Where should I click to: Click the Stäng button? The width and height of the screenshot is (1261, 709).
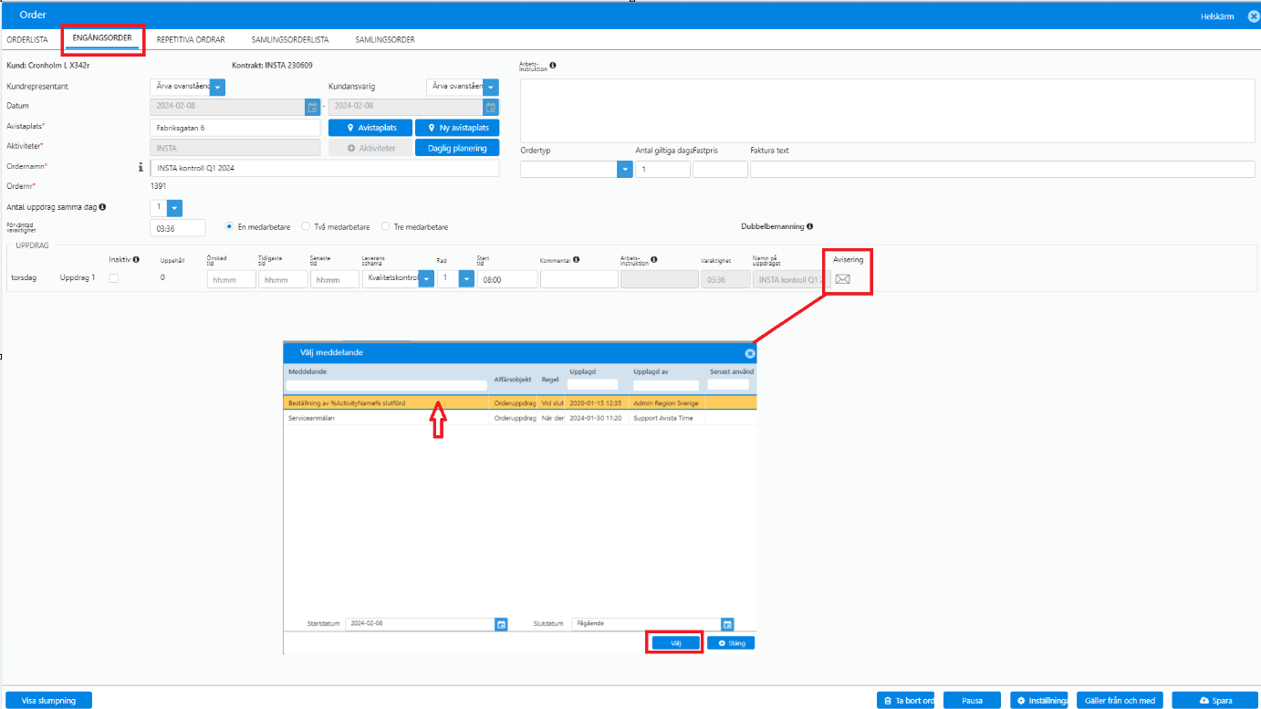[x=731, y=642]
